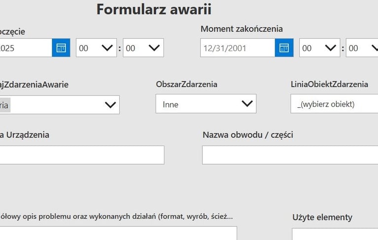Focus the Nazwa obwodu / części field
Screen dimensions: 378x240
click(290, 155)
